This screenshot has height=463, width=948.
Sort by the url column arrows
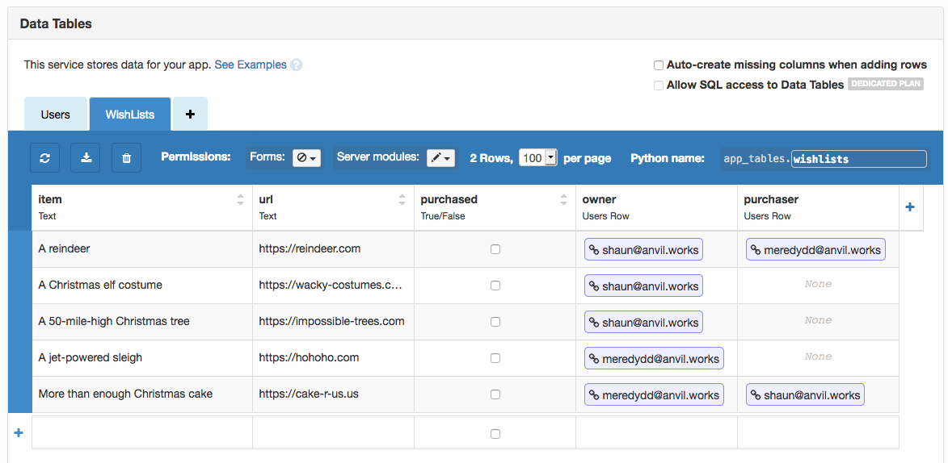tap(402, 199)
